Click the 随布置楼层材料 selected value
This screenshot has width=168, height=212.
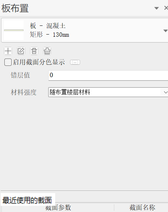pos(70,92)
